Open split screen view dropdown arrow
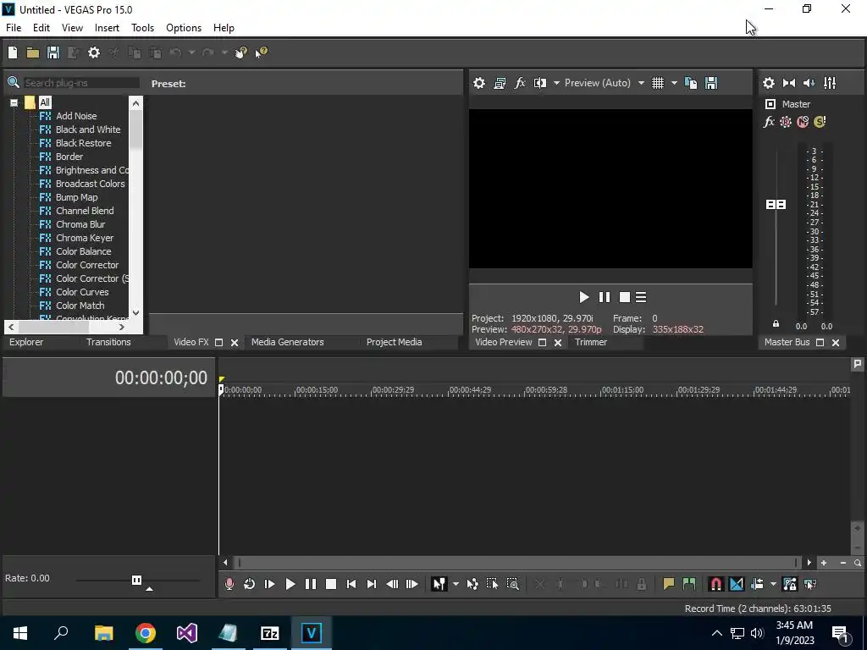The height and width of the screenshot is (650, 867). [556, 83]
